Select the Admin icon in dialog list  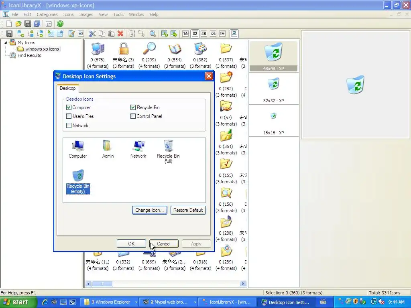(108, 149)
